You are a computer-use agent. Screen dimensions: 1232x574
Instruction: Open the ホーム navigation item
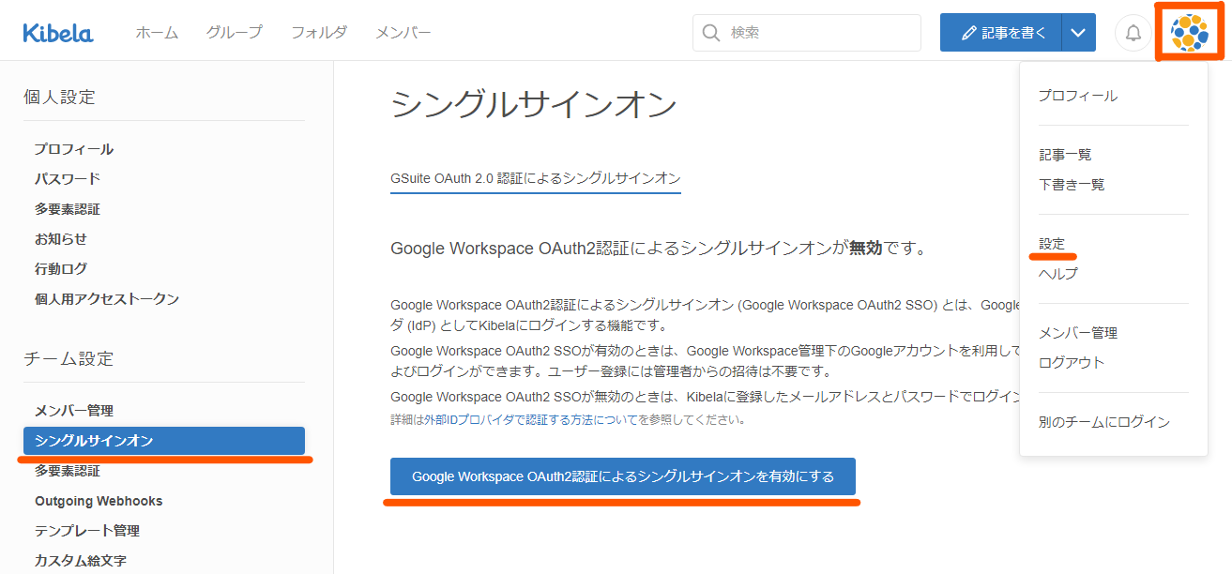(x=157, y=33)
